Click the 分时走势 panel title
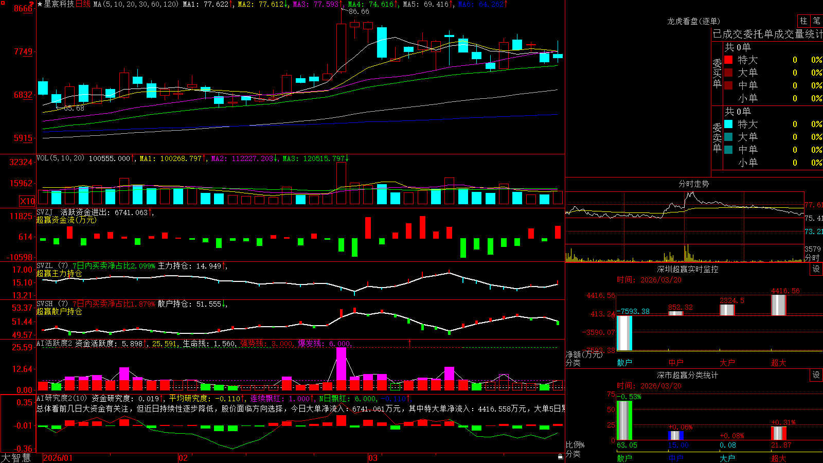 click(x=694, y=184)
